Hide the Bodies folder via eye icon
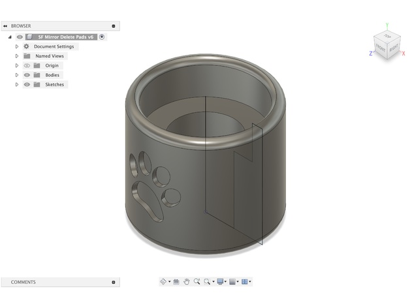 coord(27,75)
